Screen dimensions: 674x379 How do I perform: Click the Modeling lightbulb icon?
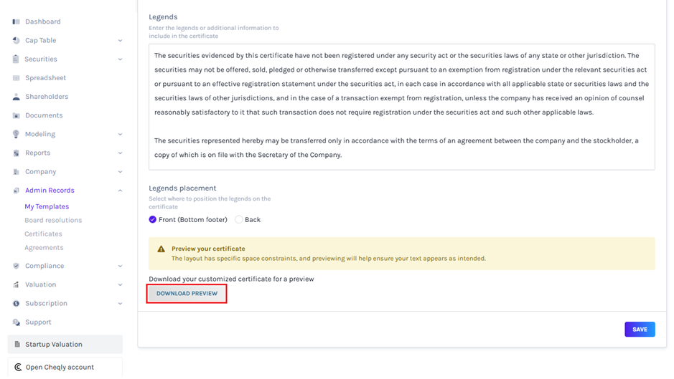[17, 134]
